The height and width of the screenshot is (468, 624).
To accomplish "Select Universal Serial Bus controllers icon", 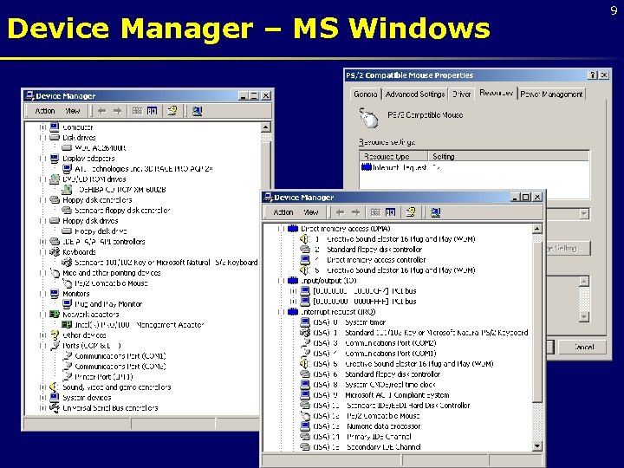I will click(54, 408).
